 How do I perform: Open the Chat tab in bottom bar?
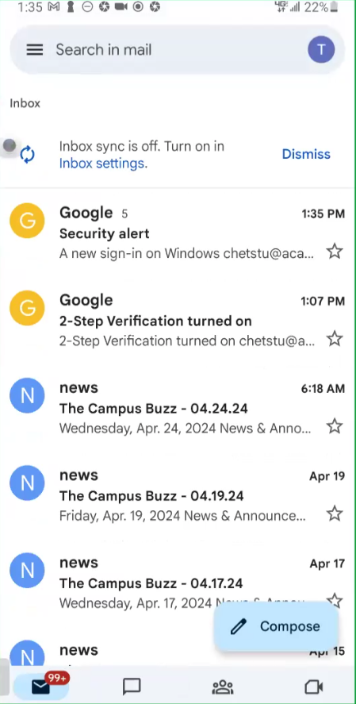click(x=132, y=687)
